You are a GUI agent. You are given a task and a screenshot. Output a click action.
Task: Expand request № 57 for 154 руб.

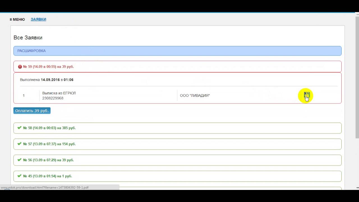point(177,144)
